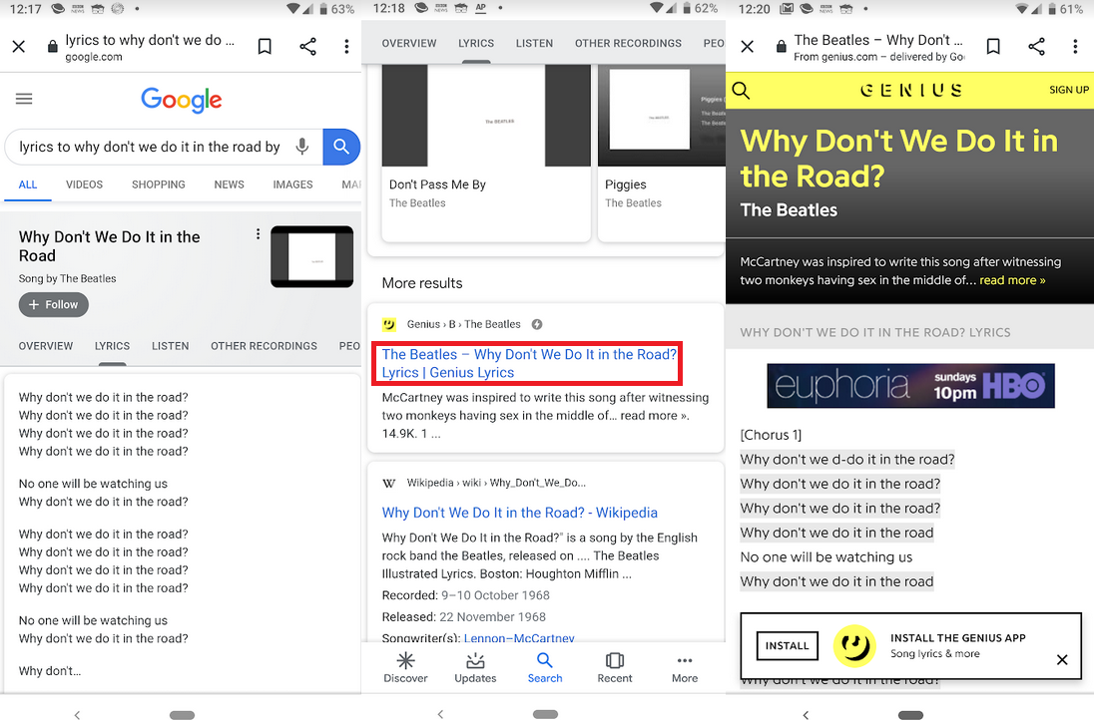This screenshot has width=1094, height=720.
Task: Tap the Wikipedia favicon in search result
Action: point(389,483)
